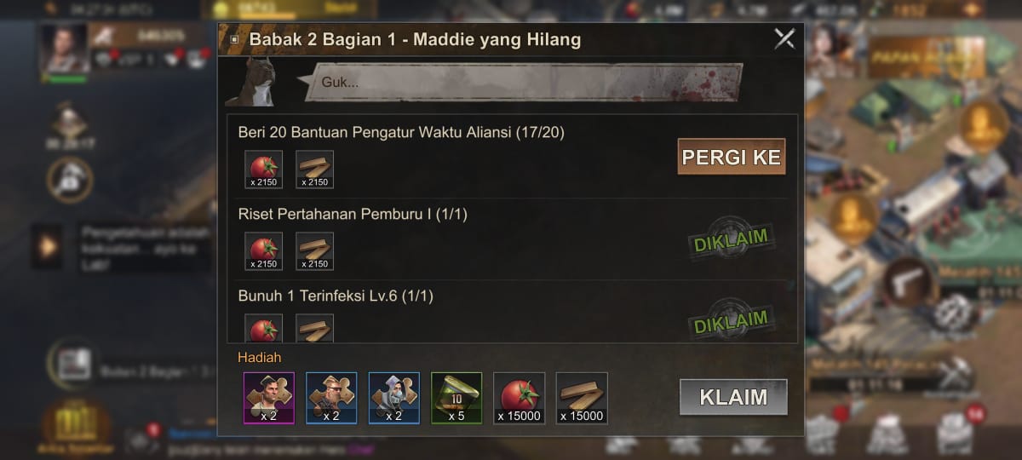Screen dimensions: 1022x460
Task: Tap the green 10 speedup item x5
Action: (456, 398)
